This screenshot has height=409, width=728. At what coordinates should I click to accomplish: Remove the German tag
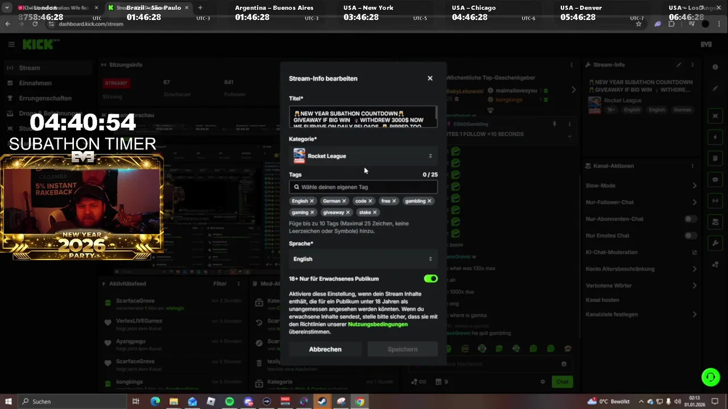tap(344, 201)
